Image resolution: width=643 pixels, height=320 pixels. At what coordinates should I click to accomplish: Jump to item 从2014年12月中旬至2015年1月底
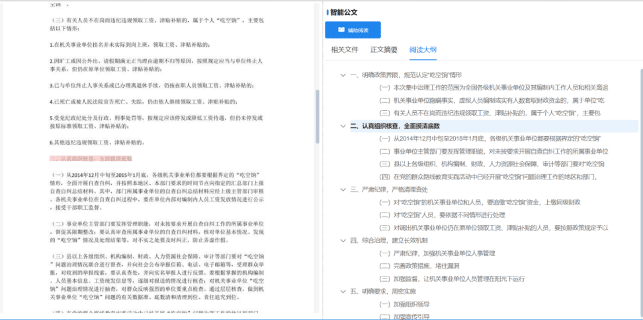(490, 139)
